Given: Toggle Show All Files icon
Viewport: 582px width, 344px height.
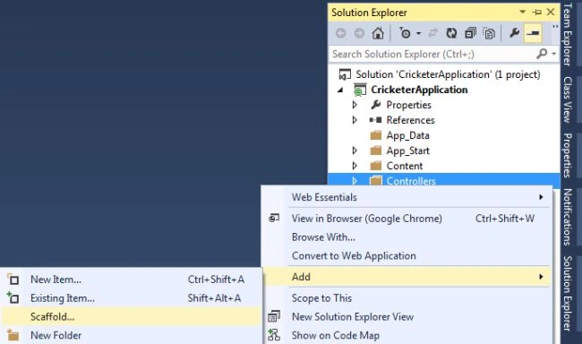Looking at the screenshot, I should pyautogui.click(x=489, y=33).
